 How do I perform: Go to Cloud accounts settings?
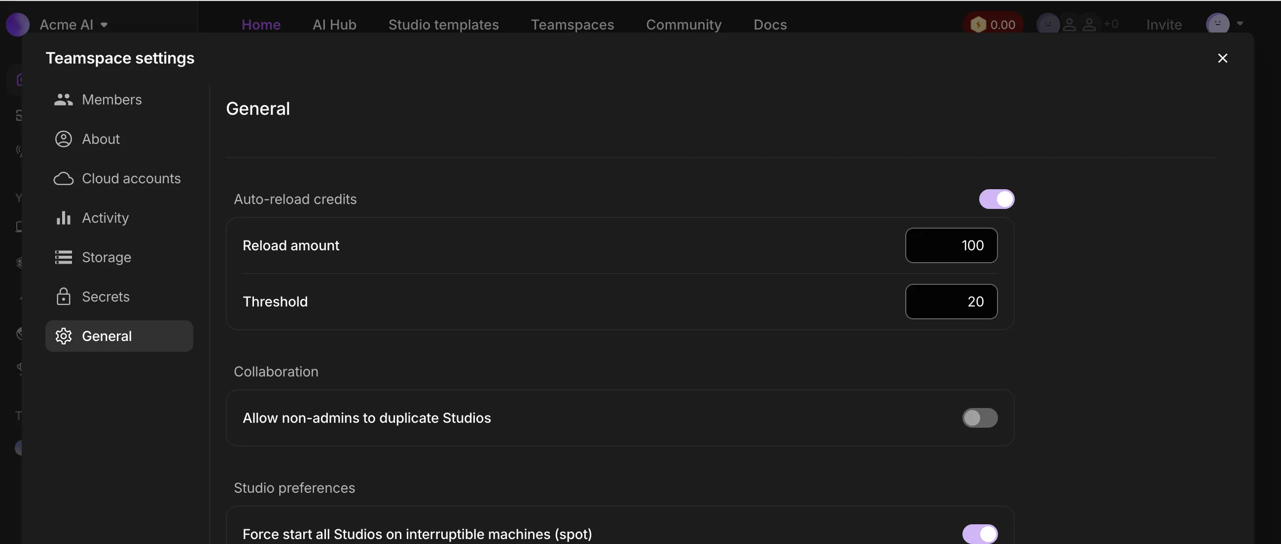click(119, 178)
